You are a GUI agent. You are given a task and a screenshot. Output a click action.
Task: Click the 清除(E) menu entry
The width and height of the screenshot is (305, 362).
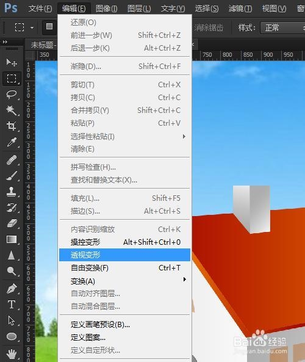(x=125, y=149)
